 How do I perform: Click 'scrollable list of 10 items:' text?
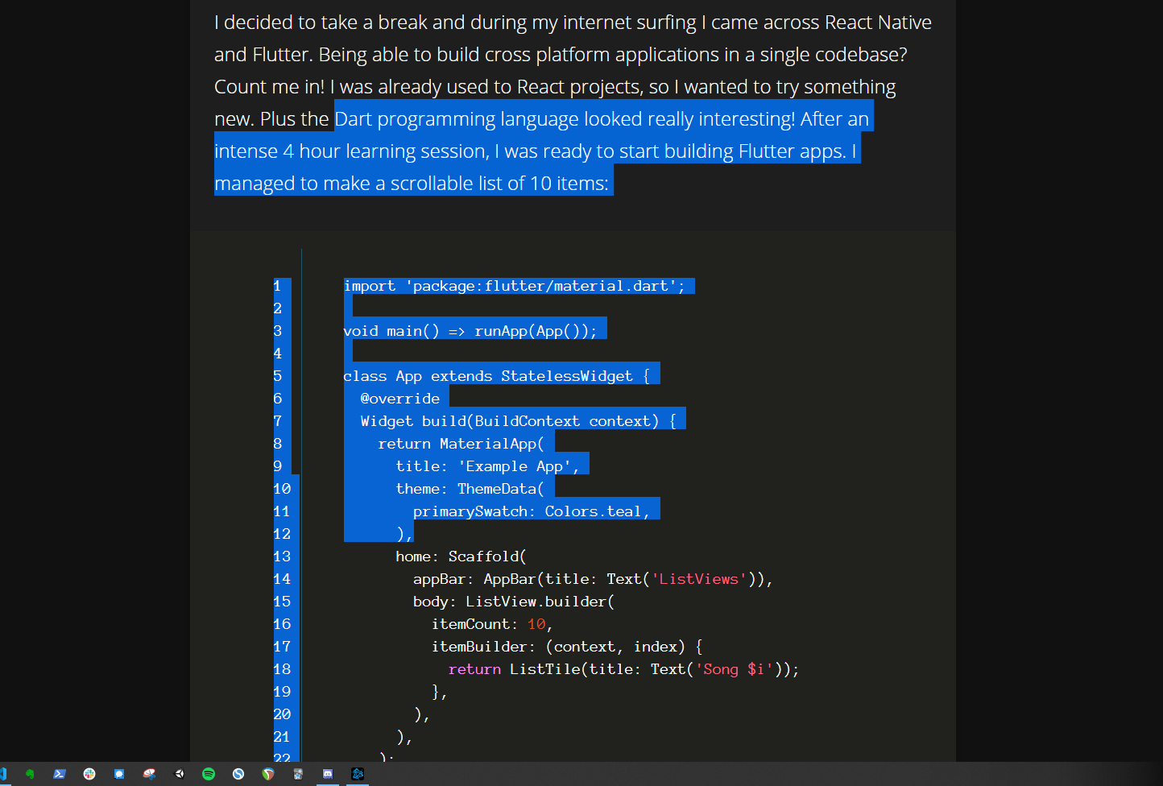pyautogui.click(x=499, y=184)
